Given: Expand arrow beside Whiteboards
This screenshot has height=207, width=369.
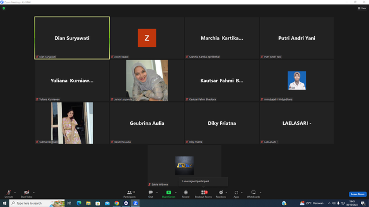Looking at the screenshot, I should (x=261, y=193).
